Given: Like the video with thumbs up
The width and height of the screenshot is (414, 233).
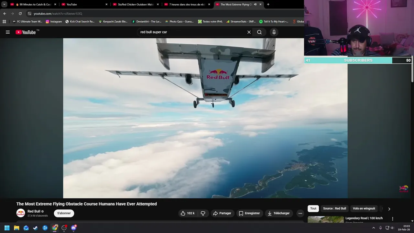Looking at the screenshot, I should click(188, 213).
